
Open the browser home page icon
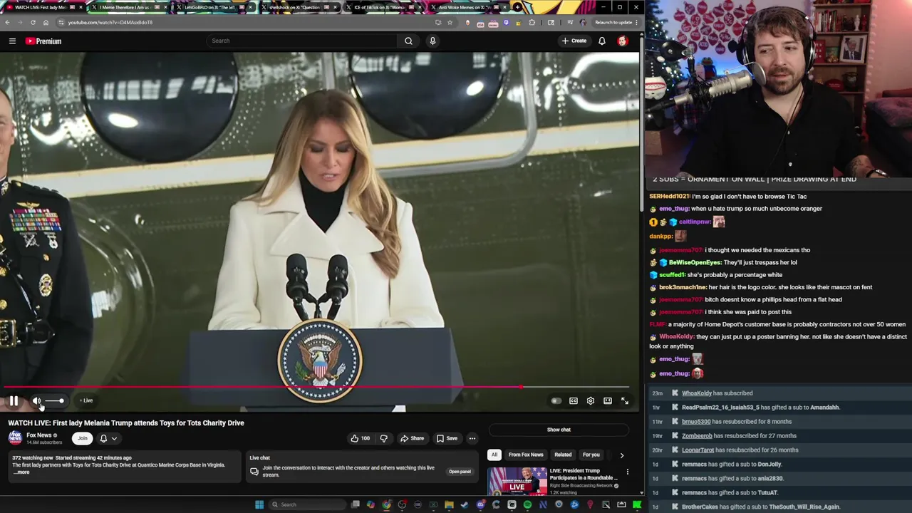pyautogui.click(x=46, y=22)
